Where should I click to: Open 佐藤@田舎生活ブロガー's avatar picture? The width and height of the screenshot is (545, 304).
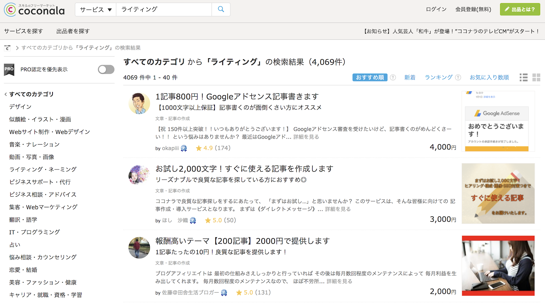[139, 248]
